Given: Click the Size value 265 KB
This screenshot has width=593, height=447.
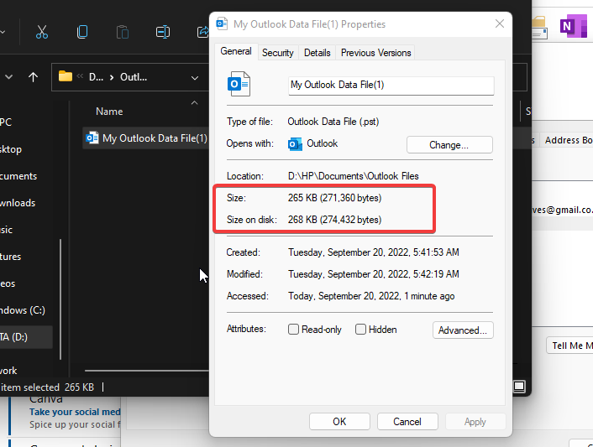Looking at the screenshot, I should click(x=334, y=198).
